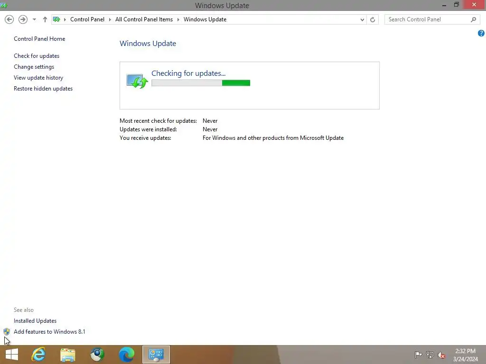Open Change settings link

(34, 66)
